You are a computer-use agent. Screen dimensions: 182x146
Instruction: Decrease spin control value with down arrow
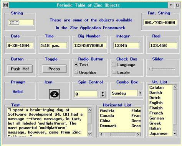point(103,96)
